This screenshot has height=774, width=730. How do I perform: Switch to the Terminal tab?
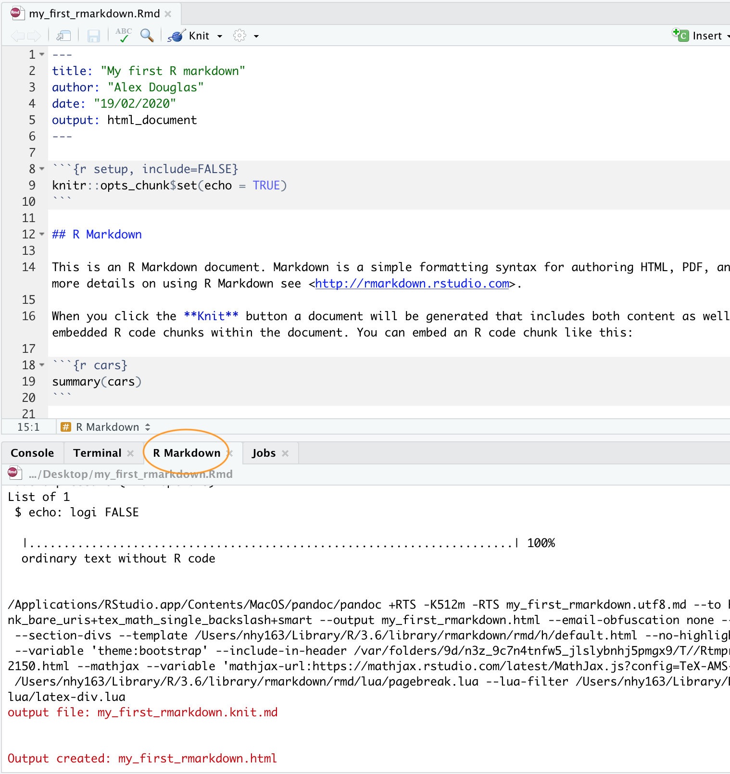point(97,453)
